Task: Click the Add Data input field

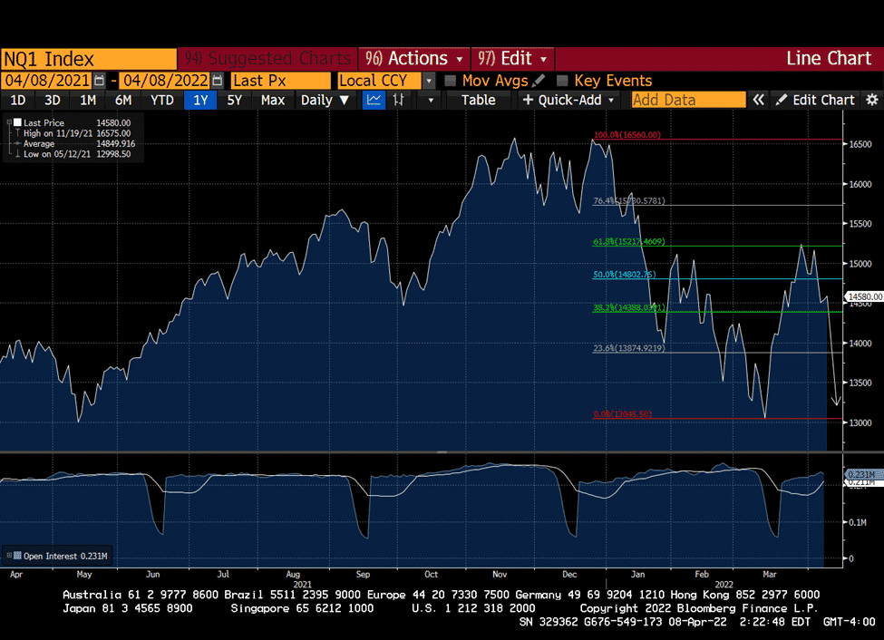Action: (x=688, y=100)
